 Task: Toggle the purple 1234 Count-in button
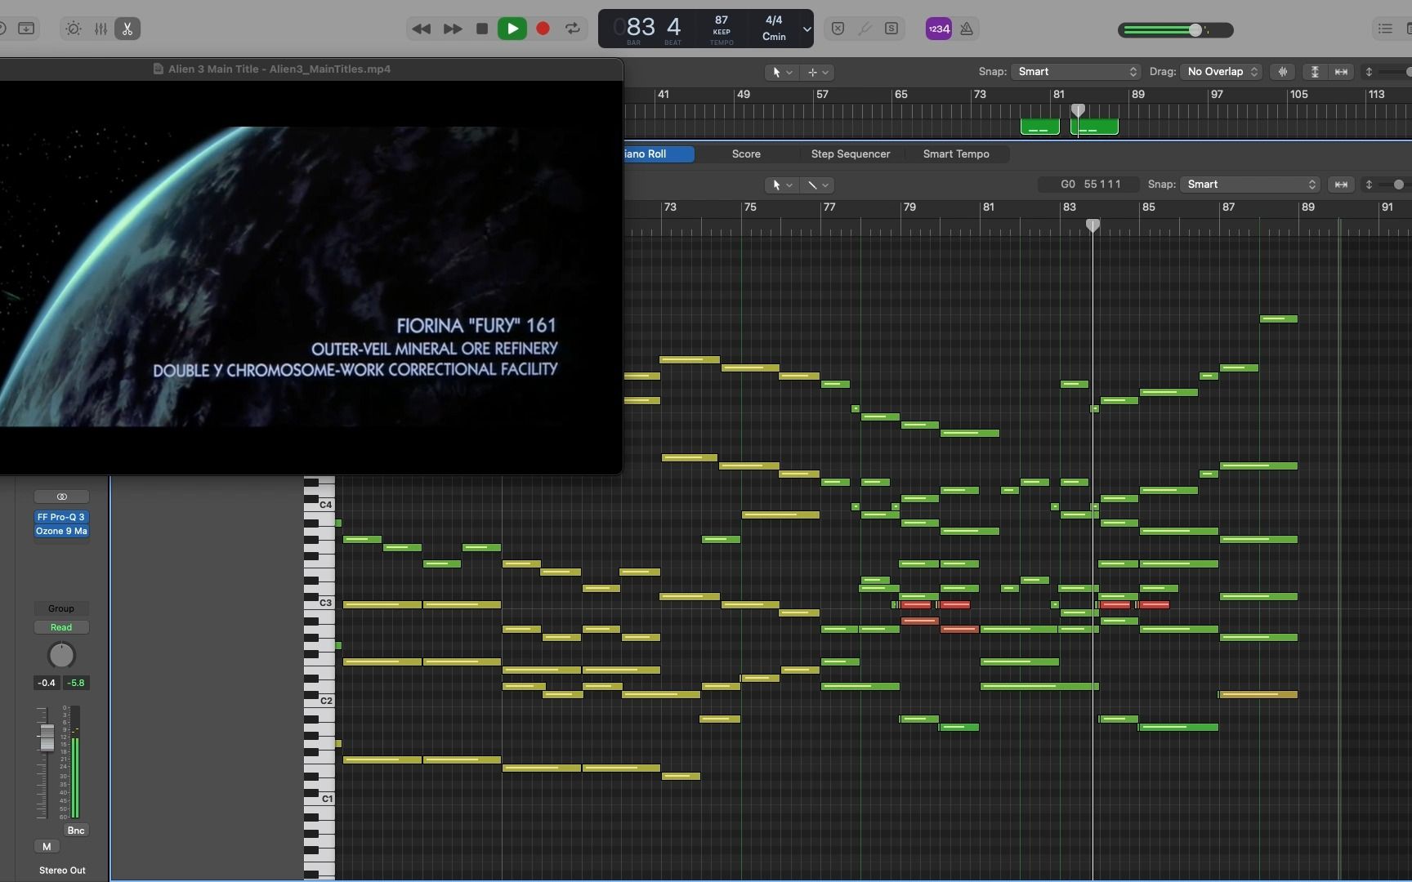coord(939,29)
